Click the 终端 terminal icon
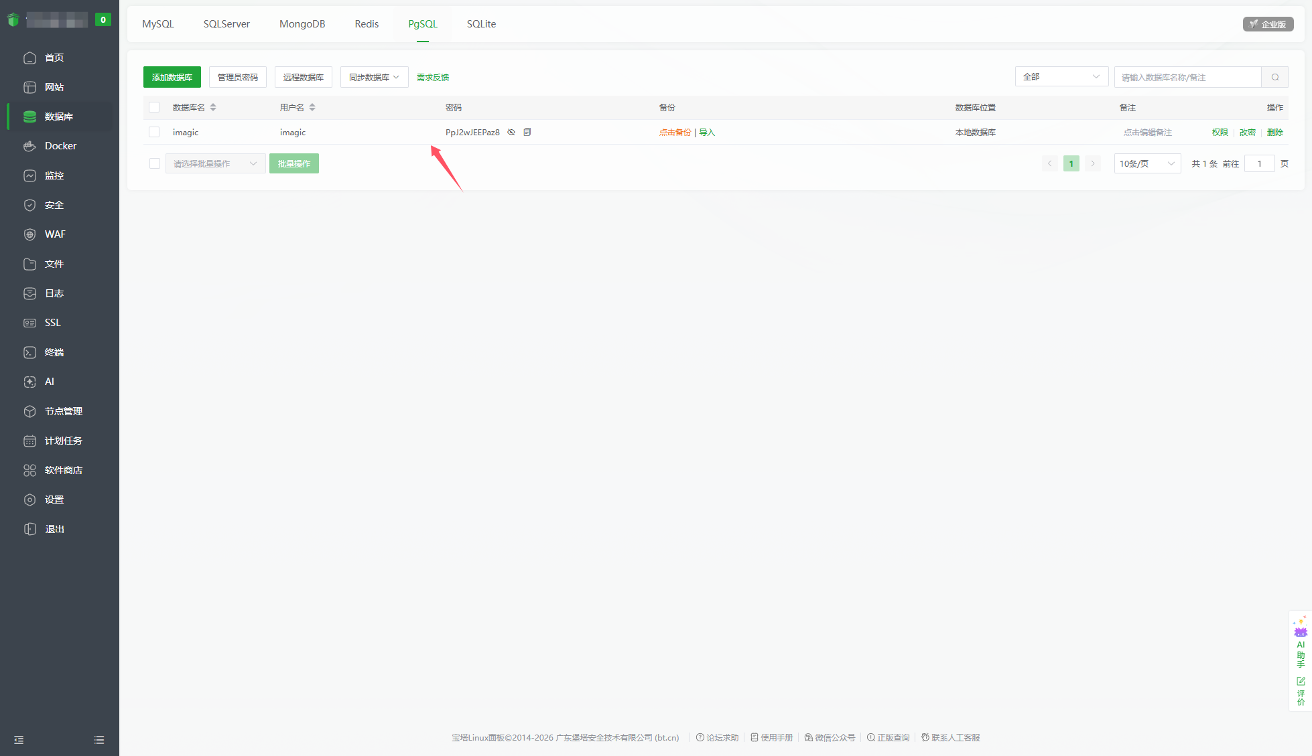The height and width of the screenshot is (756, 1312). (x=29, y=352)
